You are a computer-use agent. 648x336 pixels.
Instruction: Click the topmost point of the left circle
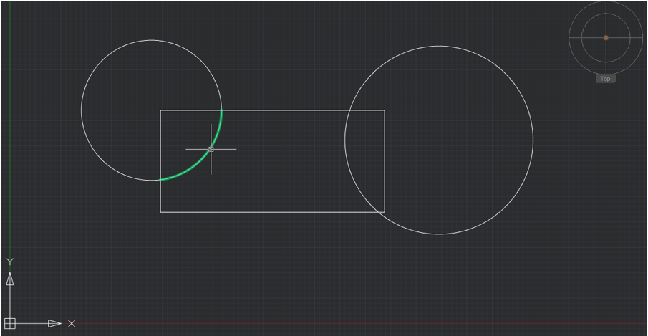pyautogui.click(x=152, y=40)
